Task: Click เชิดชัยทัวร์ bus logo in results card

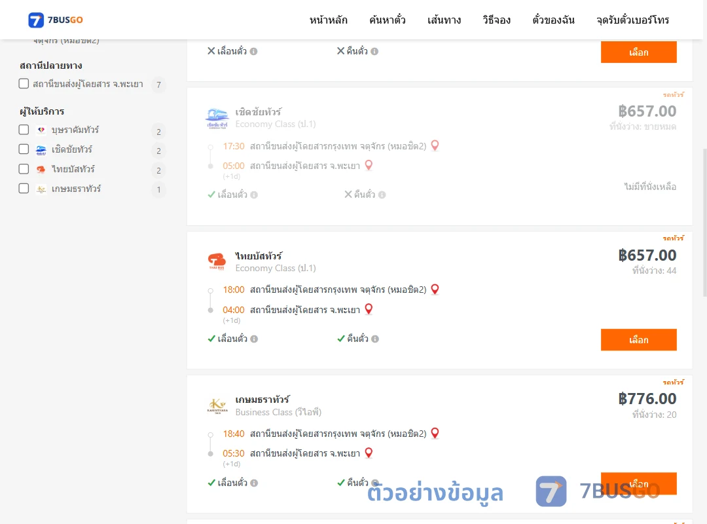Action: pos(217,119)
